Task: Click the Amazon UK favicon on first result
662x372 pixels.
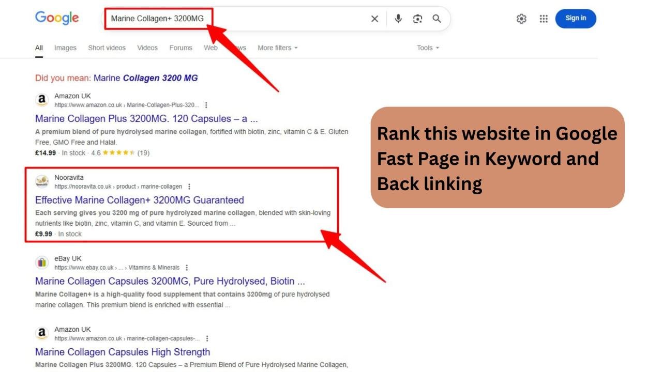Action: tap(42, 100)
